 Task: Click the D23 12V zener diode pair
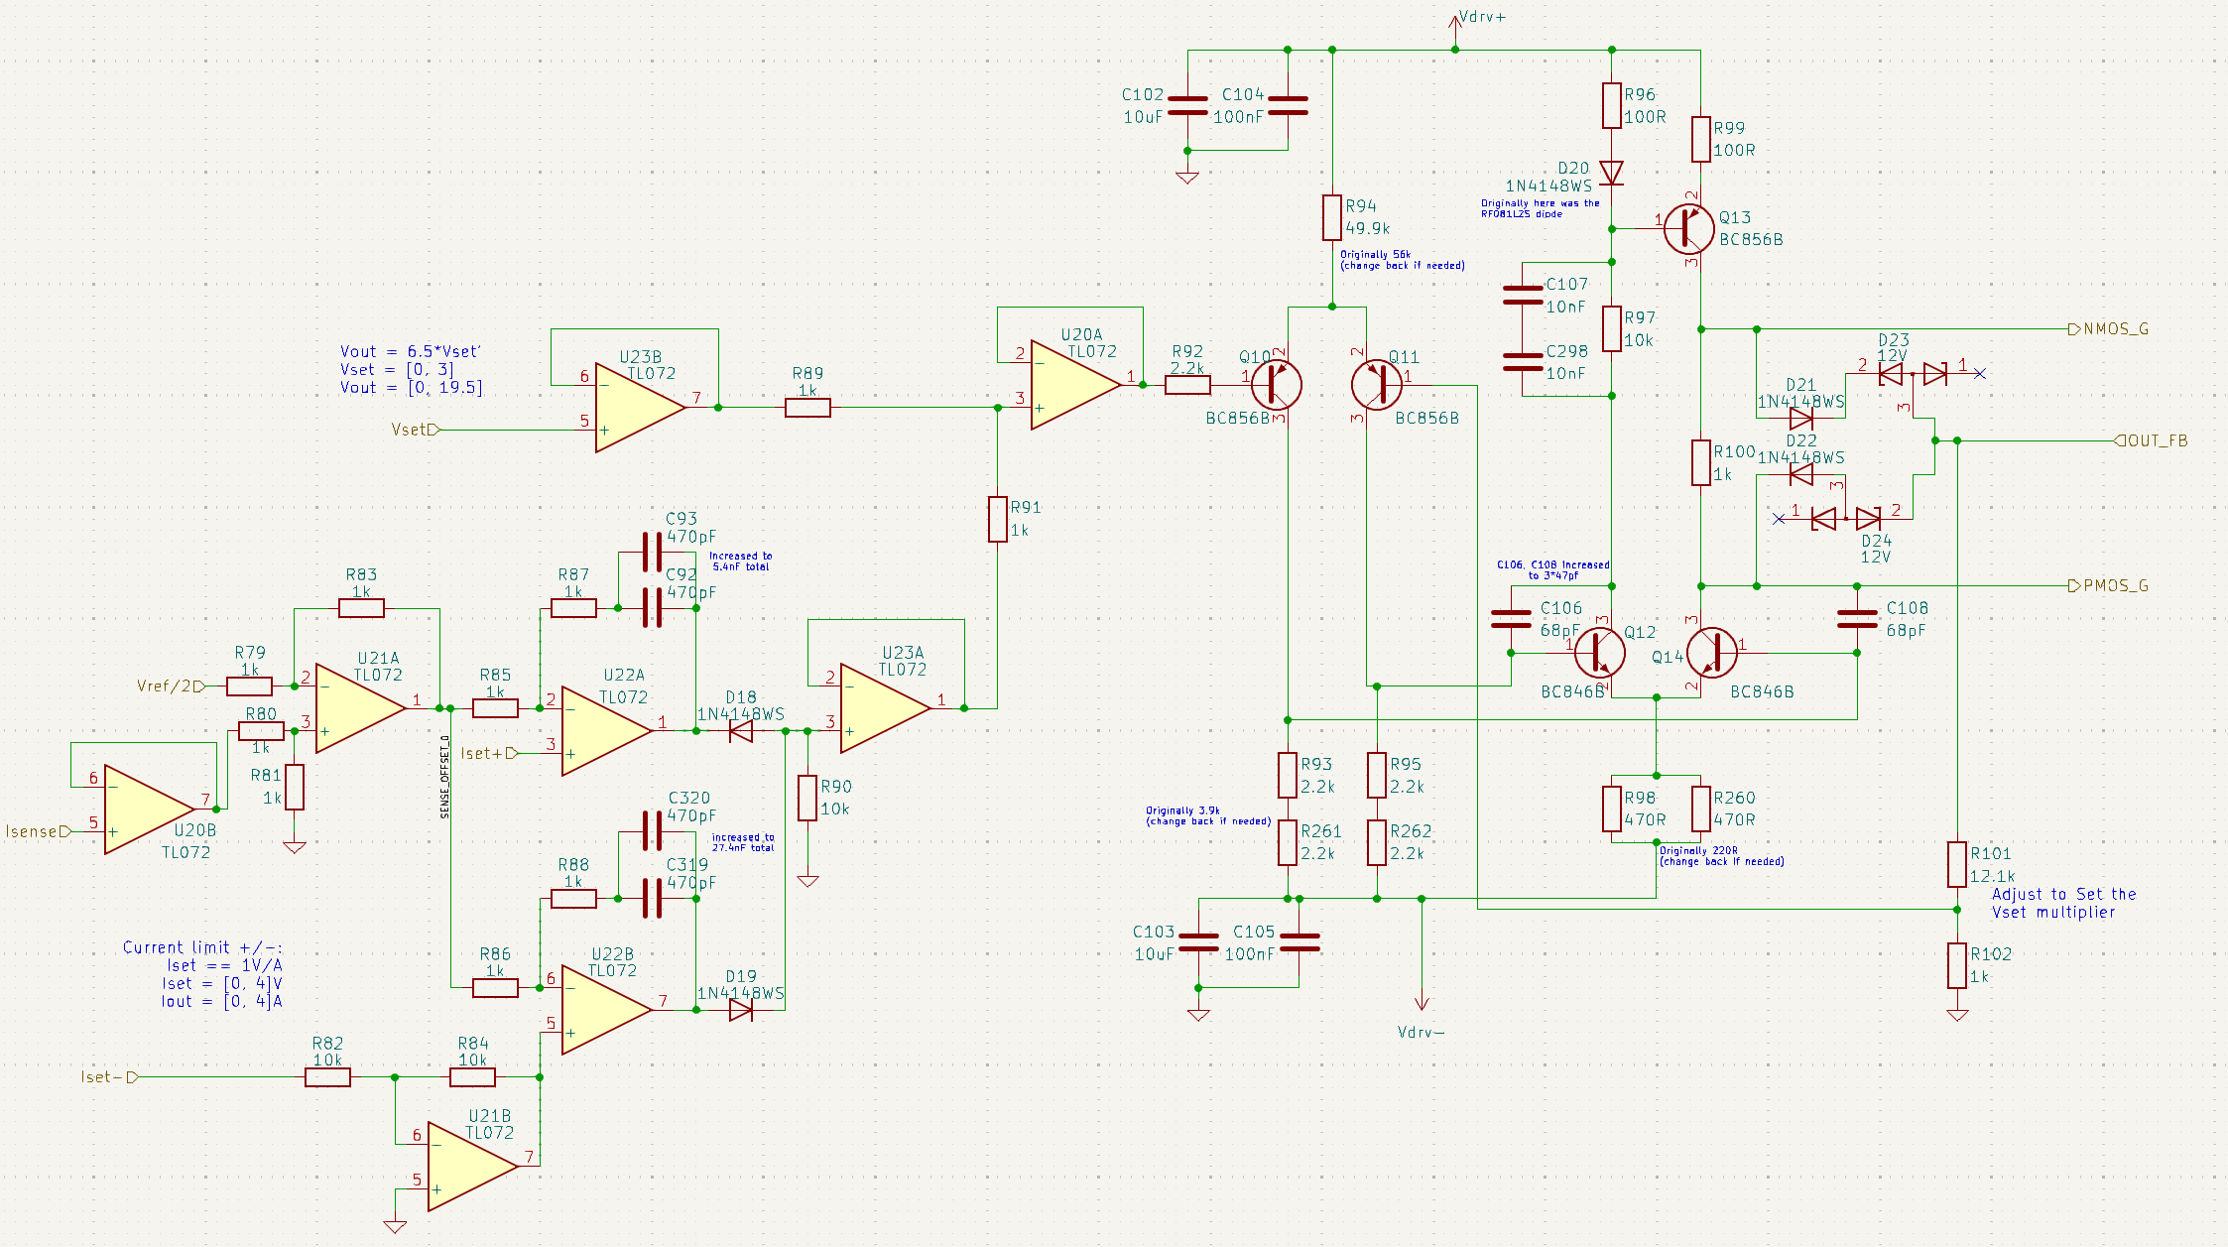coord(1912,374)
